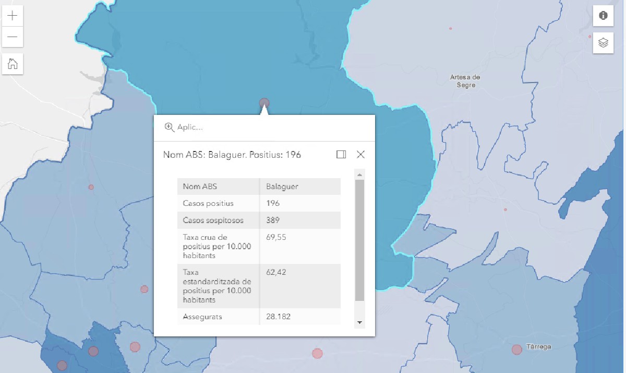Close the Balaguer info popup

(360, 155)
